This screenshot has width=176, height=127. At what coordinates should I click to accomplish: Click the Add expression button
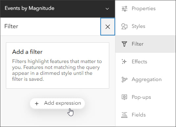(57, 103)
